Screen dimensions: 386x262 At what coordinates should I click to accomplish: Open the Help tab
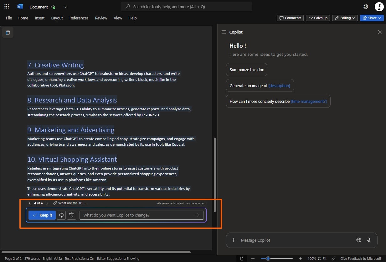click(132, 18)
